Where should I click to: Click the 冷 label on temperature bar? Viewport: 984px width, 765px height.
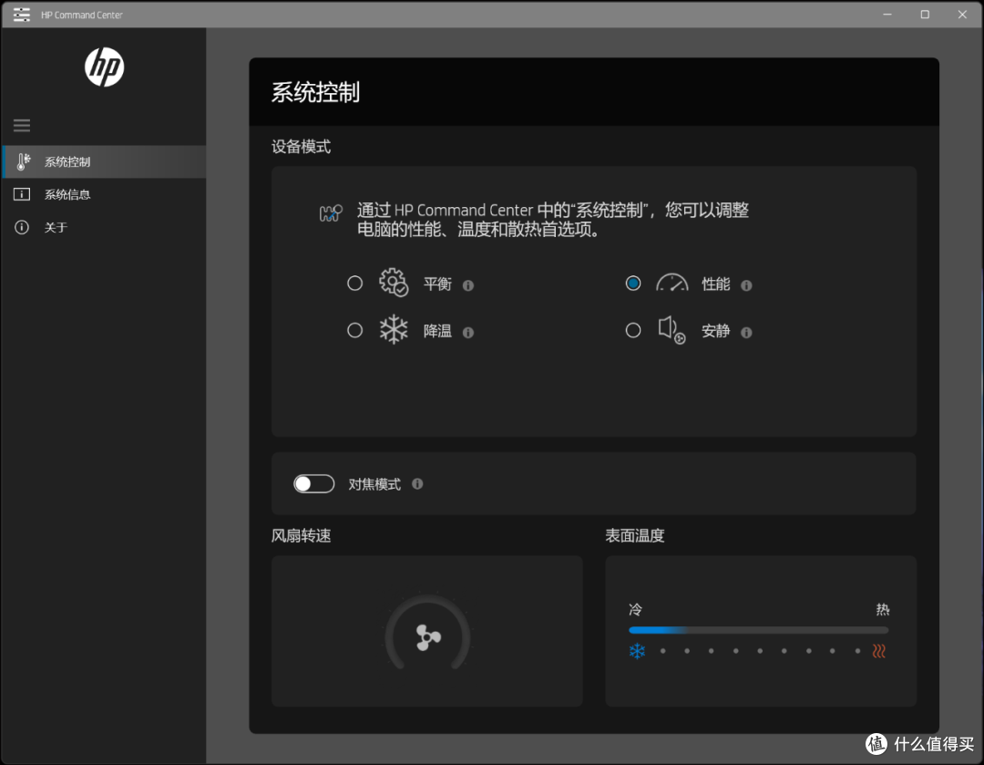[x=635, y=609]
